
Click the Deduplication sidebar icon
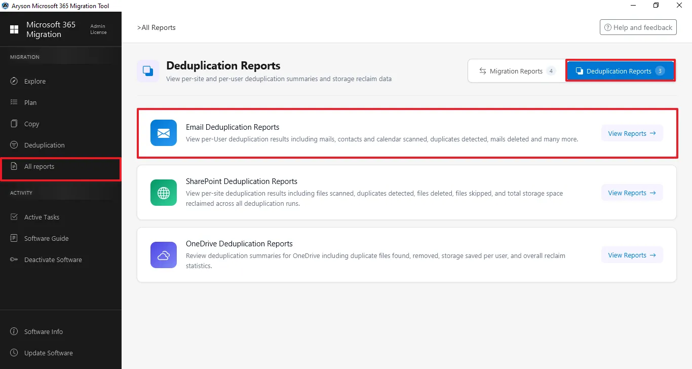point(14,145)
